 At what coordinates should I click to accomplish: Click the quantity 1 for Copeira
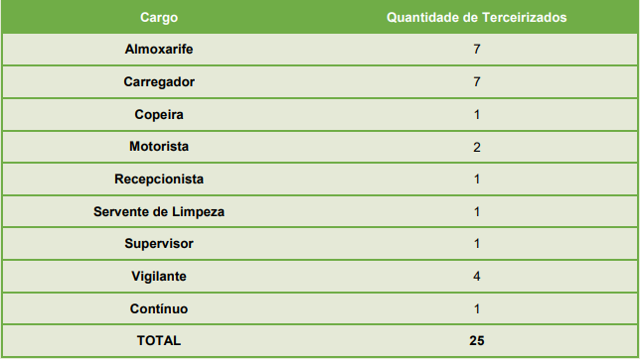coord(476,114)
